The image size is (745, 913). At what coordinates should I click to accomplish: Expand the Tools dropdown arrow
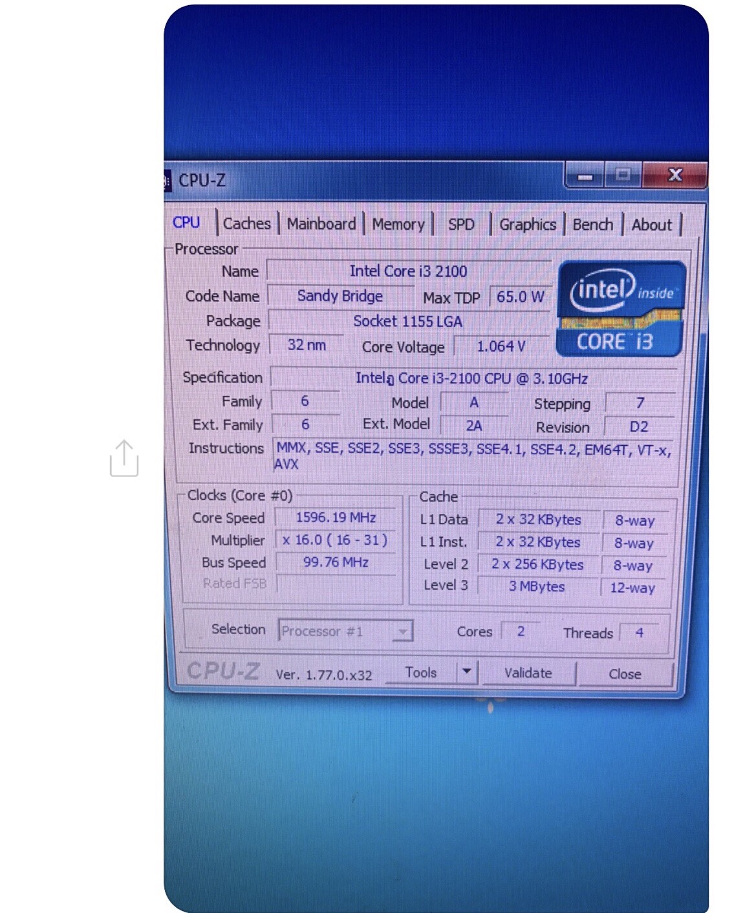pos(467,672)
